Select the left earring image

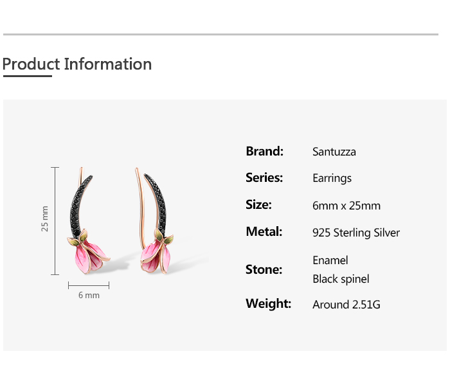(89, 220)
